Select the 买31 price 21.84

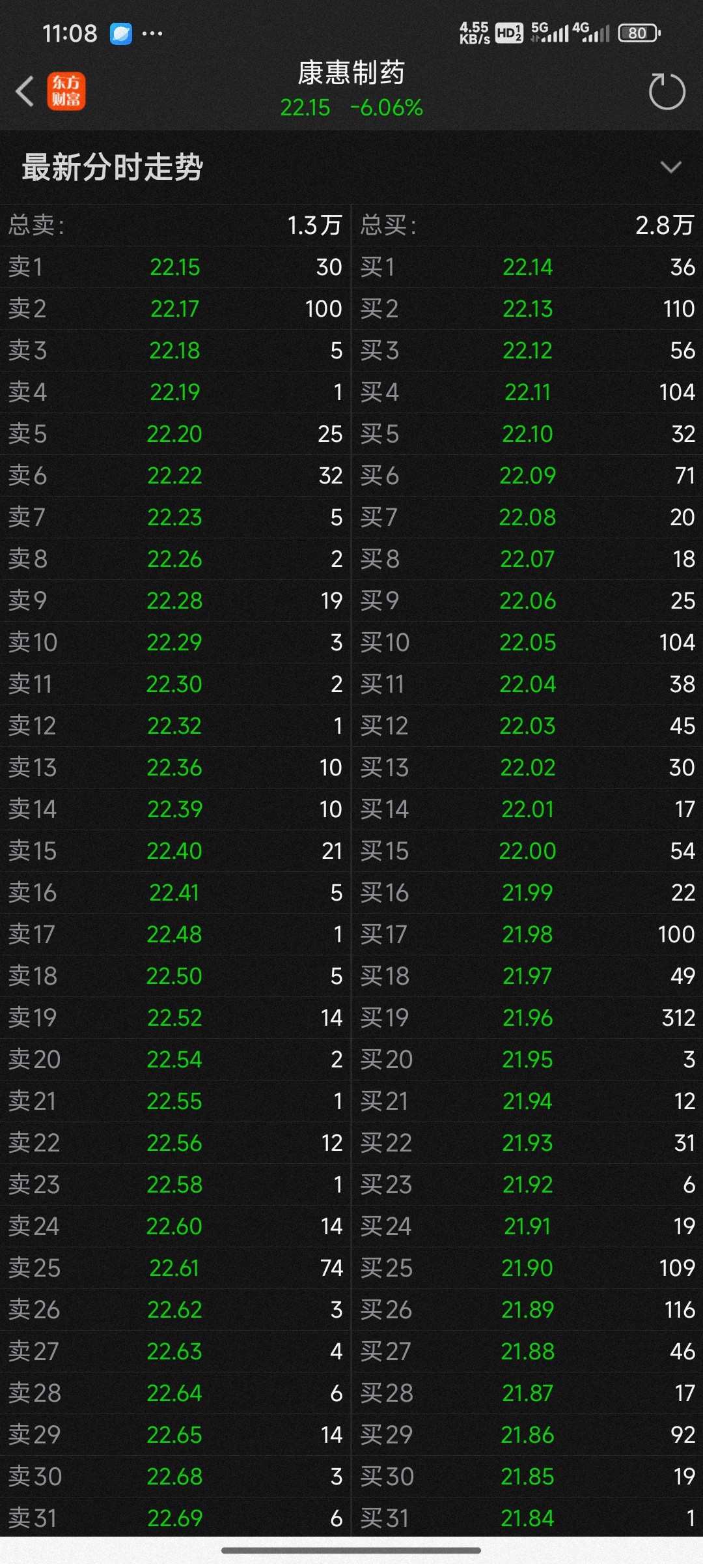528,1518
